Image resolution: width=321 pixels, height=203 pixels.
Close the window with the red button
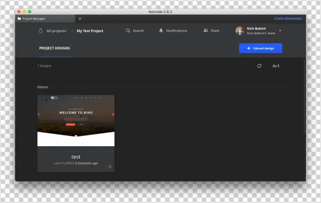pyautogui.click(x=19, y=12)
